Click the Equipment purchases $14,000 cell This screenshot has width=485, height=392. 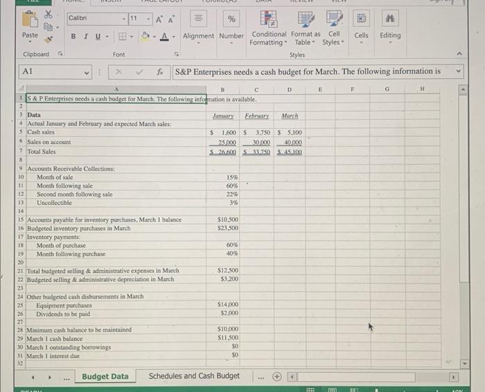point(222,305)
